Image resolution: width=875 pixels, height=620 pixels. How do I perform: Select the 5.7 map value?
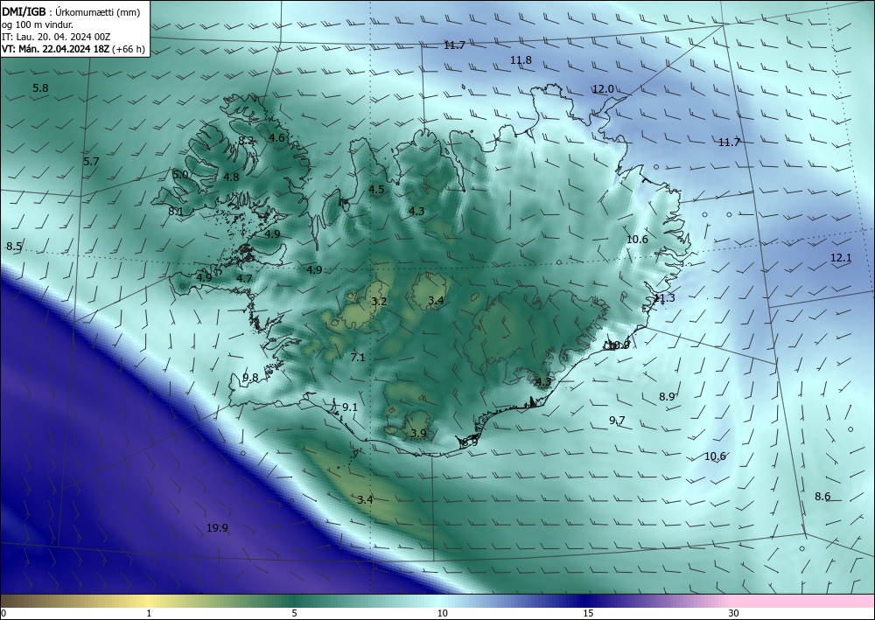pyautogui.click(x=92, y=162)
